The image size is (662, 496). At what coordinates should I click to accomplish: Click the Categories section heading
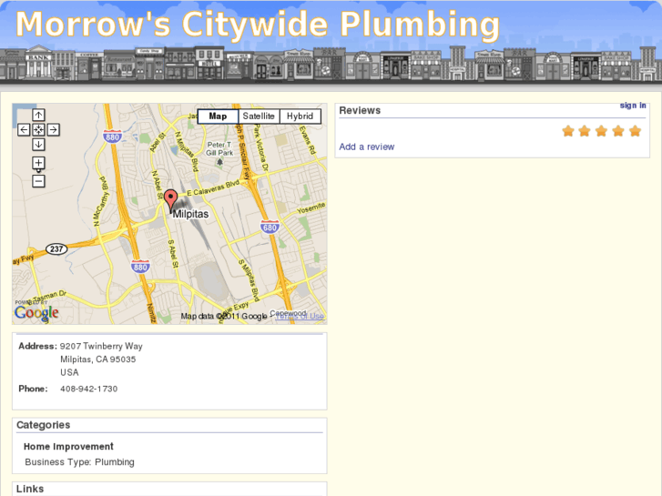pos(43,425)
